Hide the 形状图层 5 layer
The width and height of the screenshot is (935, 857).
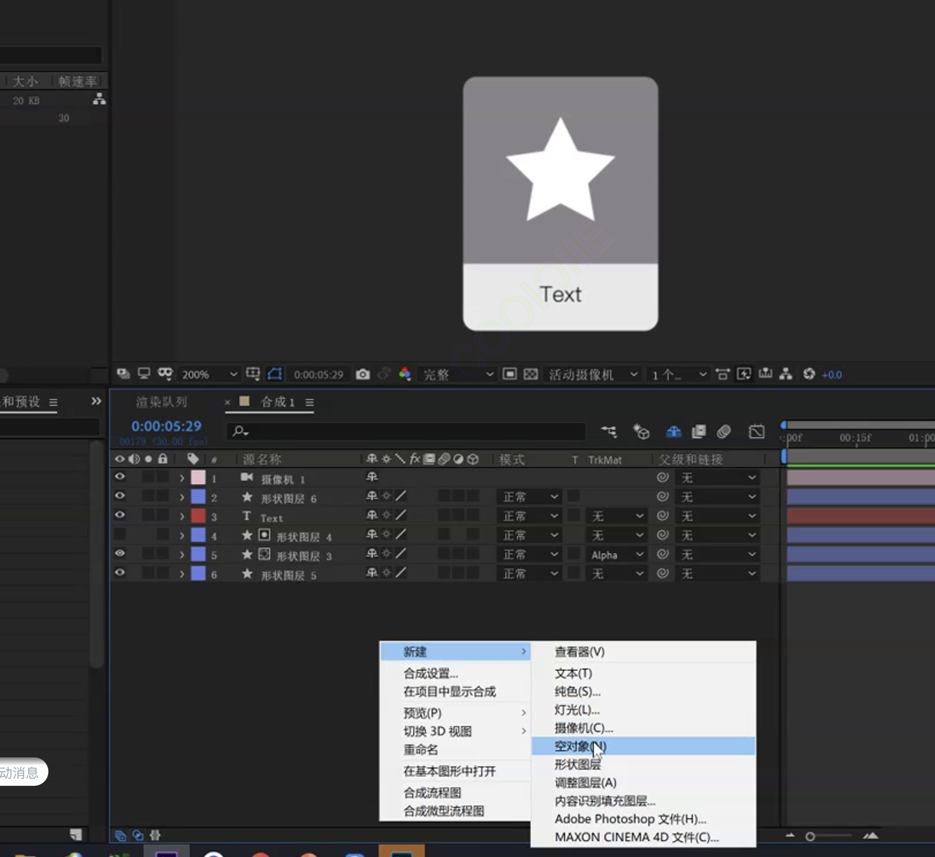pos(120,572)
